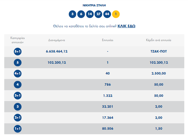The image size is (188, 135).
Task: Click the 80.506 winners count
Action: coord(108,129)
